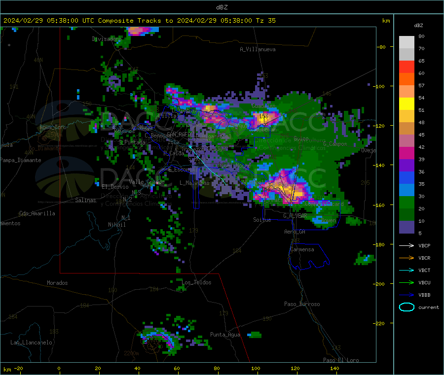
Task: Click the cyan storm track line near SAN_RAFAEL
Action: pyautogui.click(x=208, y=166)
